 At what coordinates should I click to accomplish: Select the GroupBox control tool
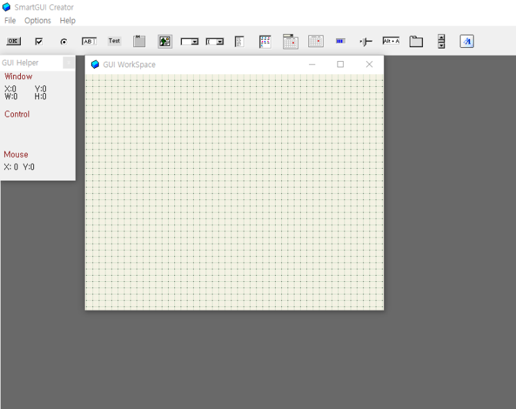click(x=139, y=41)
